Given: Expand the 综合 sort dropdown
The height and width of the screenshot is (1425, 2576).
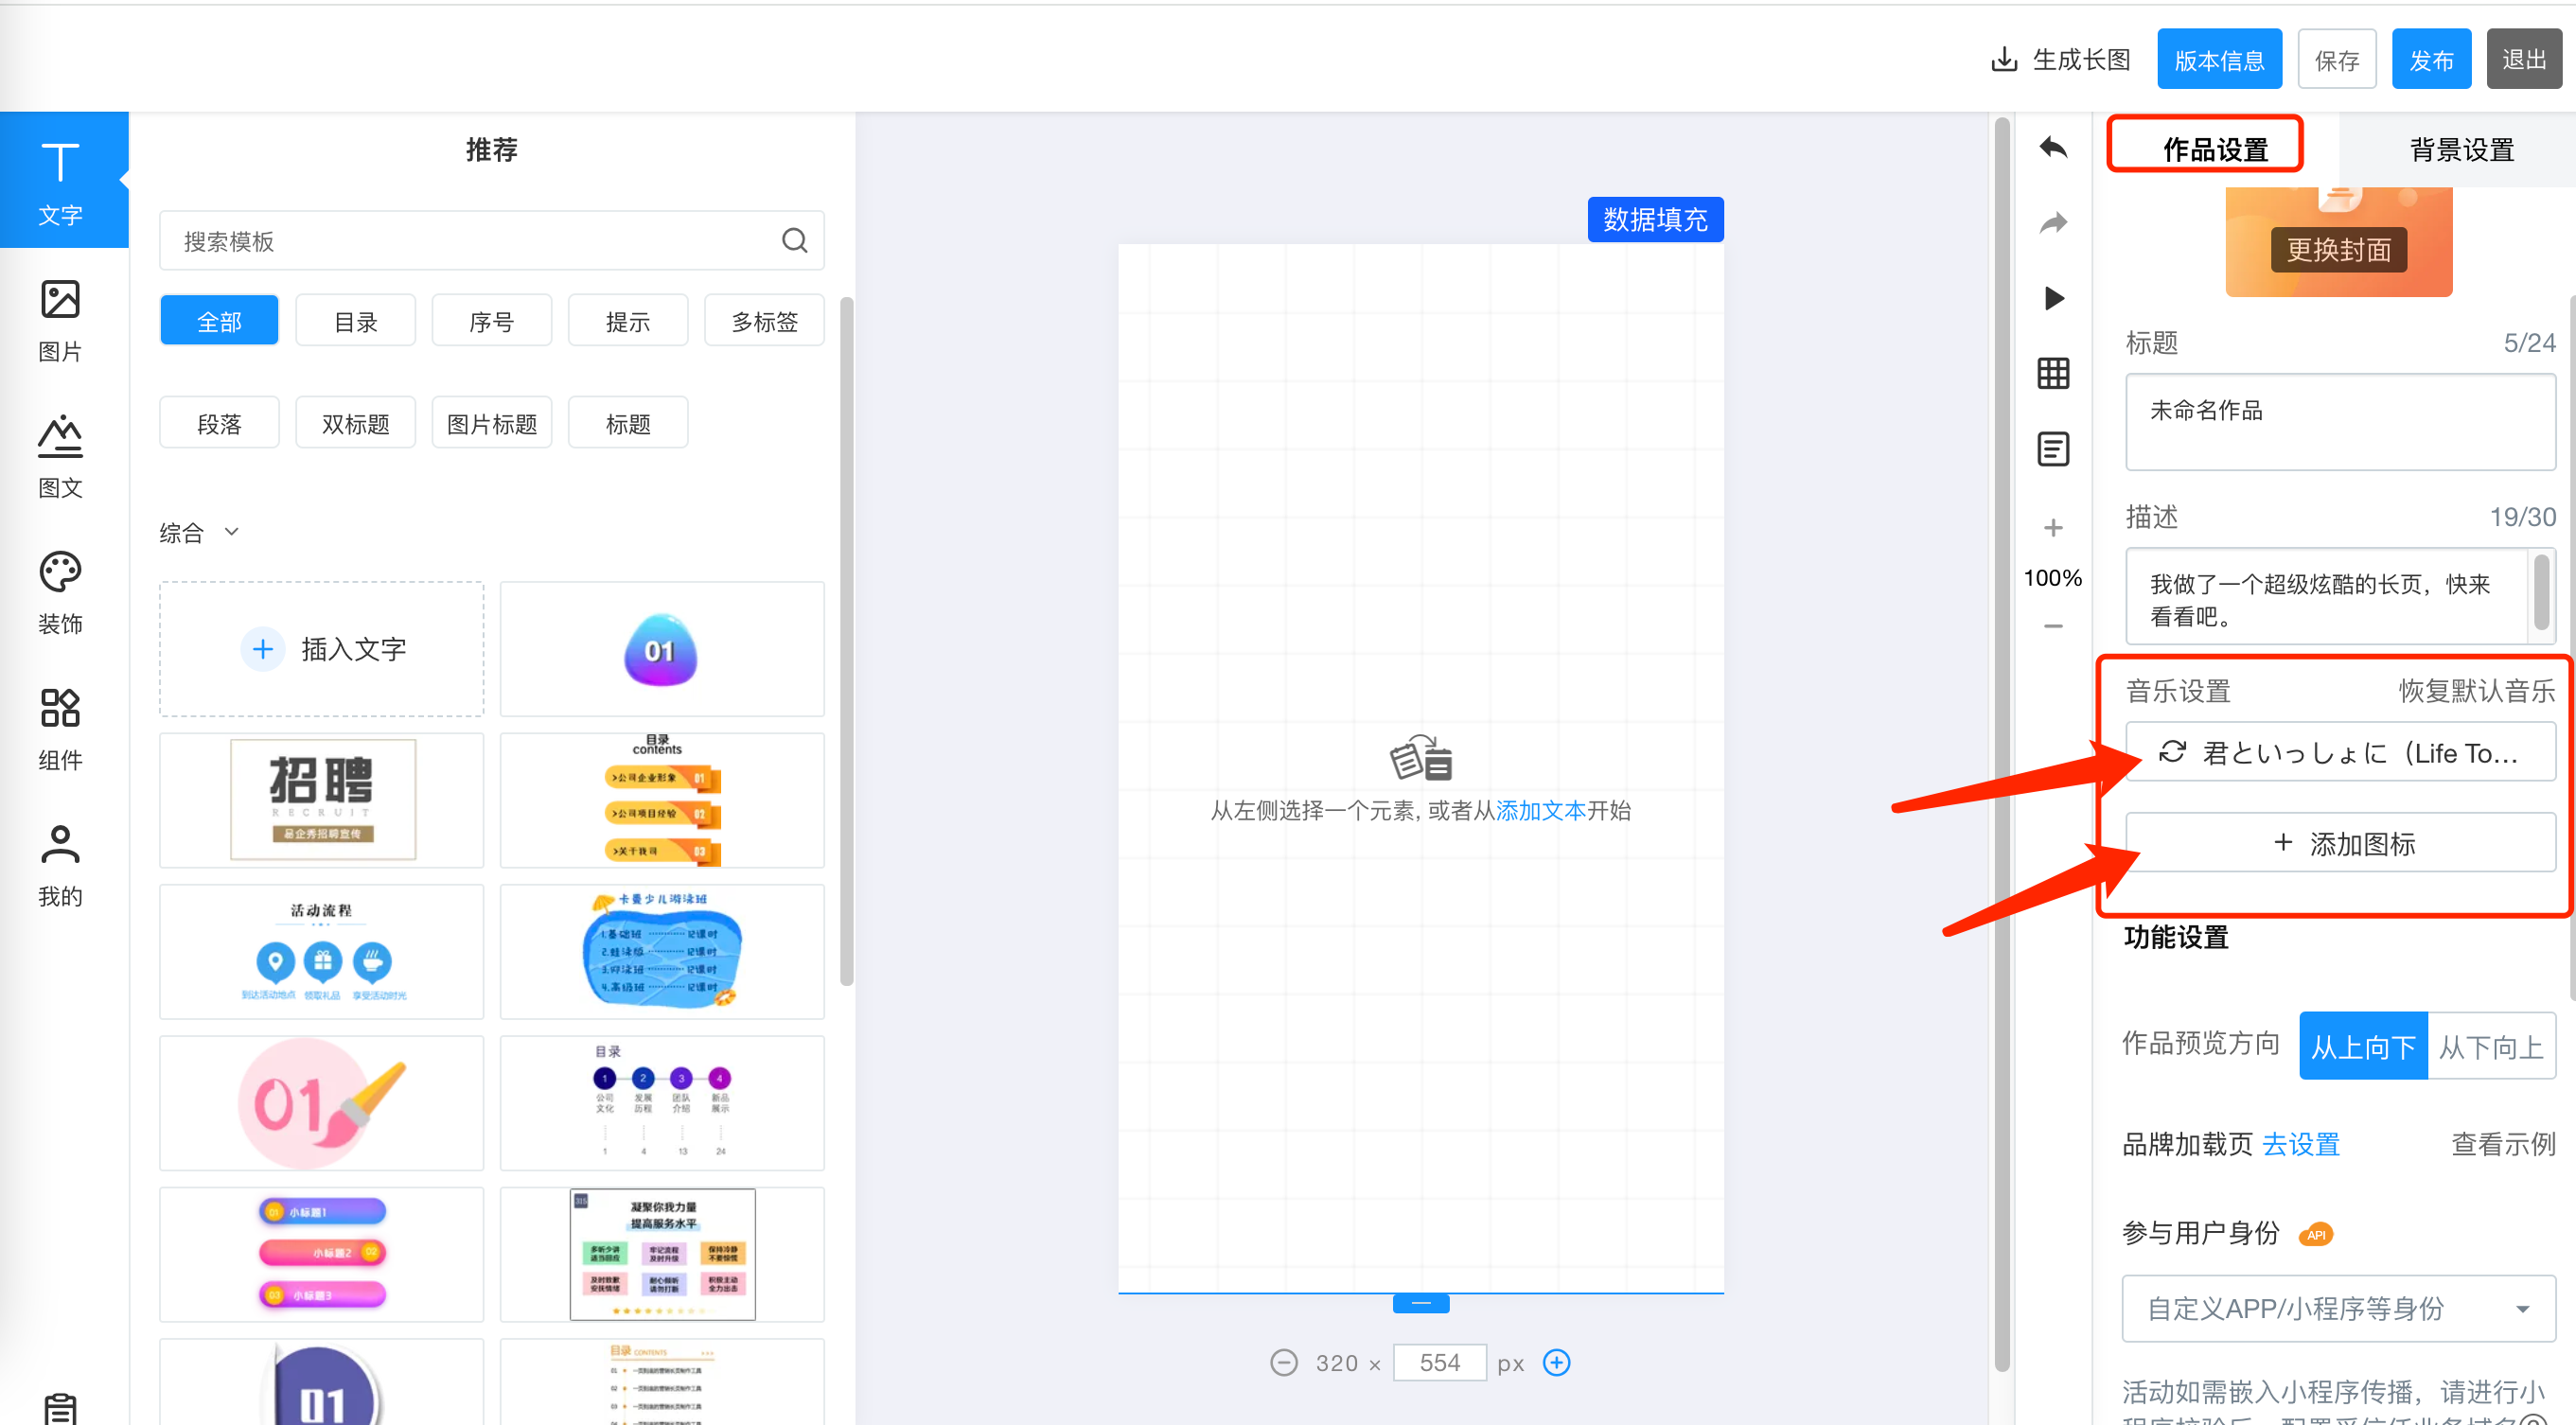Looking at the screenshot, I should [x=199, y=532].
